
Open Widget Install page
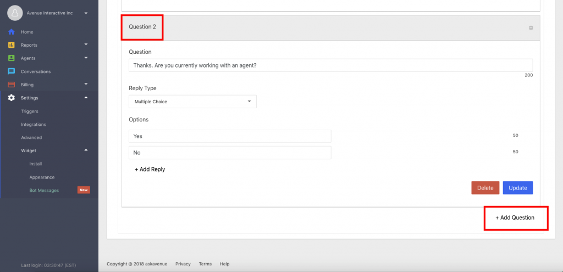[x=36, y=164]
